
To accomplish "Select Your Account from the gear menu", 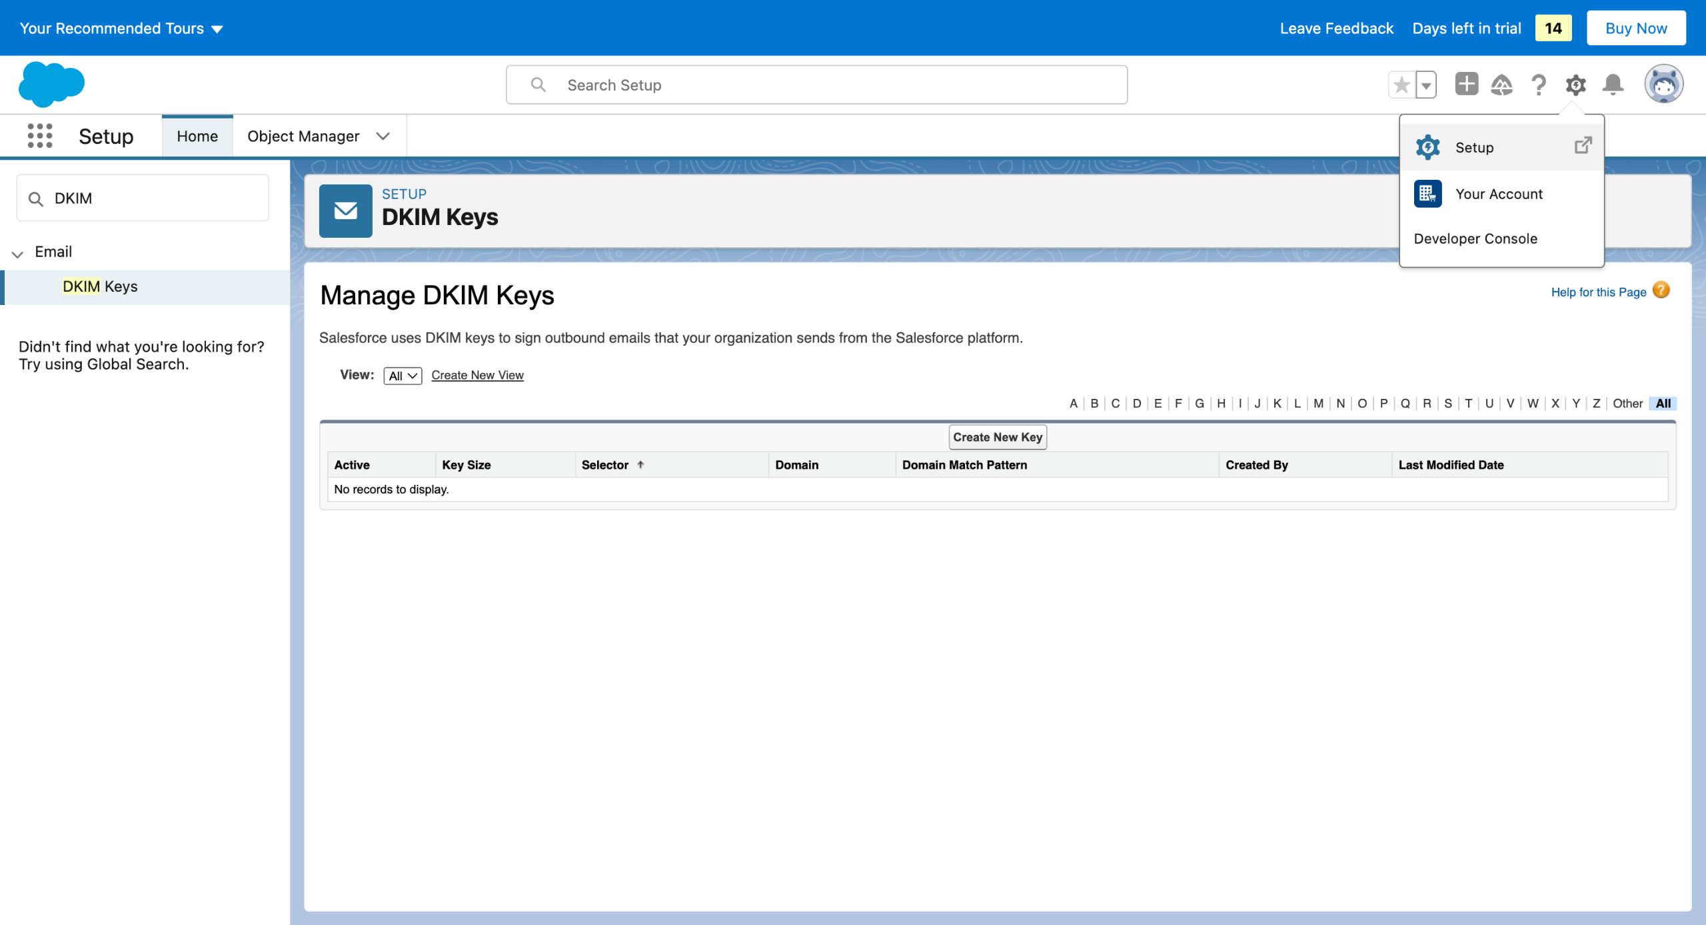I will pos(1502,194).
